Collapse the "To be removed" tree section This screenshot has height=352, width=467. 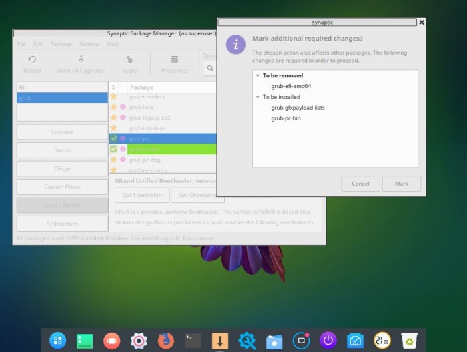[x=258, y=75]
